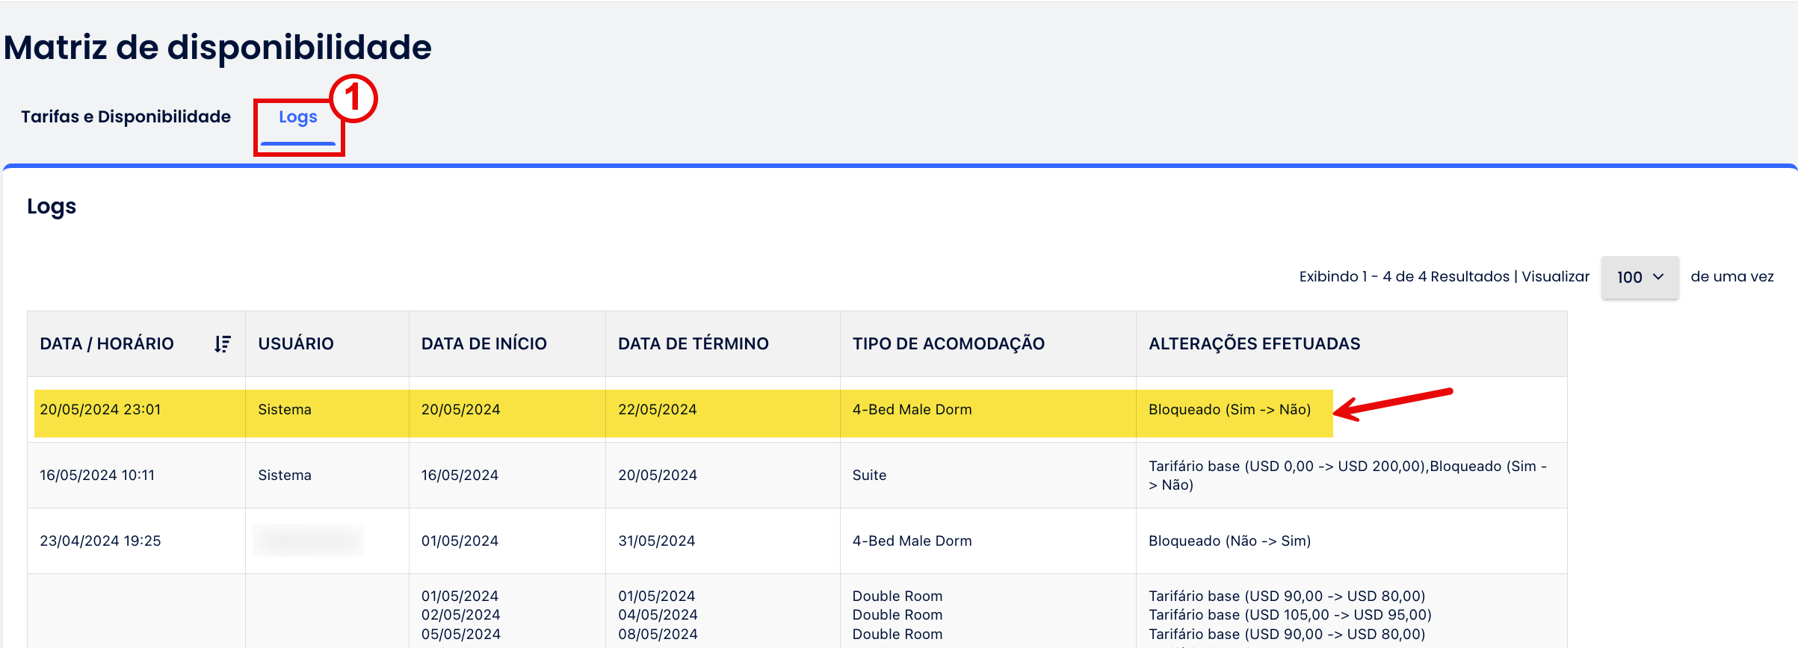Click the 16/05/2024 10:11 log entry
The height and width of the screenshot is (648, 1798).
97,476
